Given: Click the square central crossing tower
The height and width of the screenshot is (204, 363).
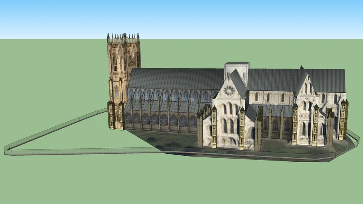Looking at the screenshot, I should [x=237, y=70].
